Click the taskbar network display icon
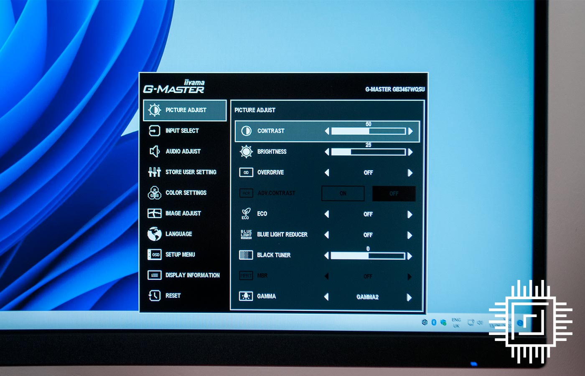This screenshot has width=585, height=376. (471, 323)
